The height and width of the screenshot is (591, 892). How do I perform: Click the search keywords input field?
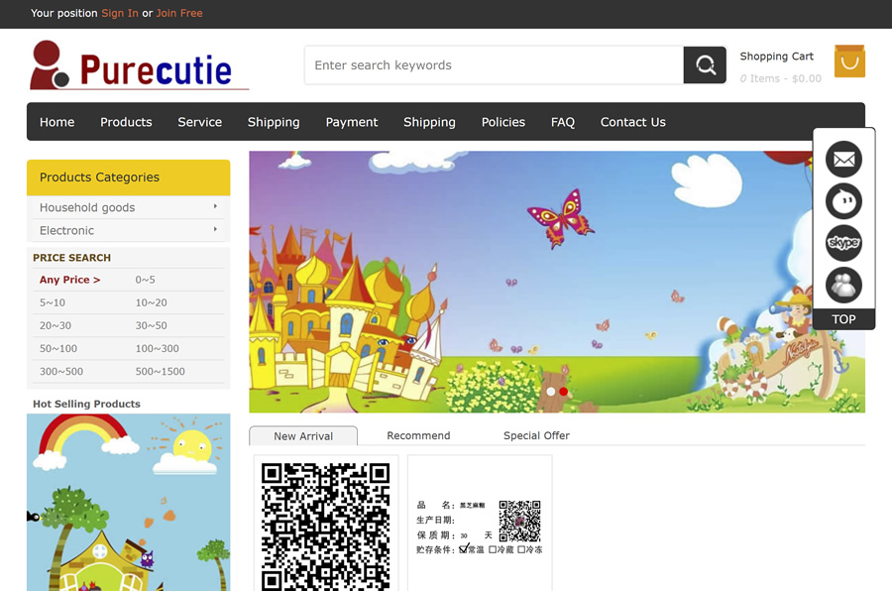click(494, 65)
